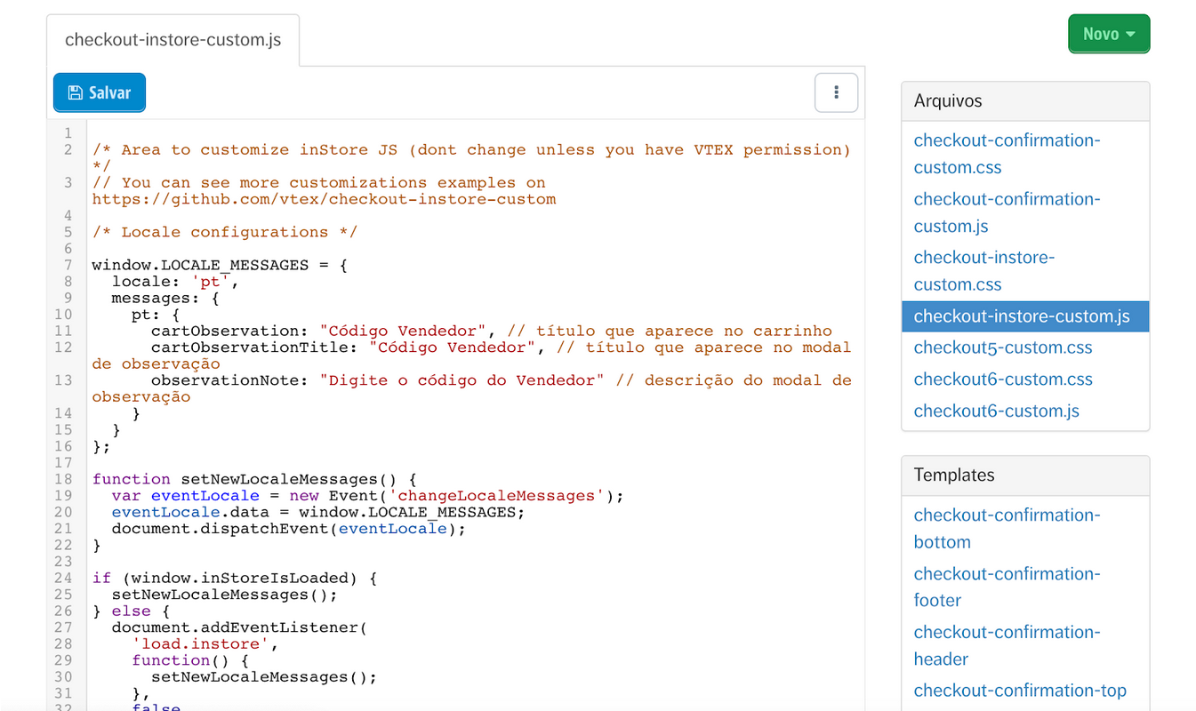
Task: Open checkout-instore-custom.css file
Action: click(983, 270)
